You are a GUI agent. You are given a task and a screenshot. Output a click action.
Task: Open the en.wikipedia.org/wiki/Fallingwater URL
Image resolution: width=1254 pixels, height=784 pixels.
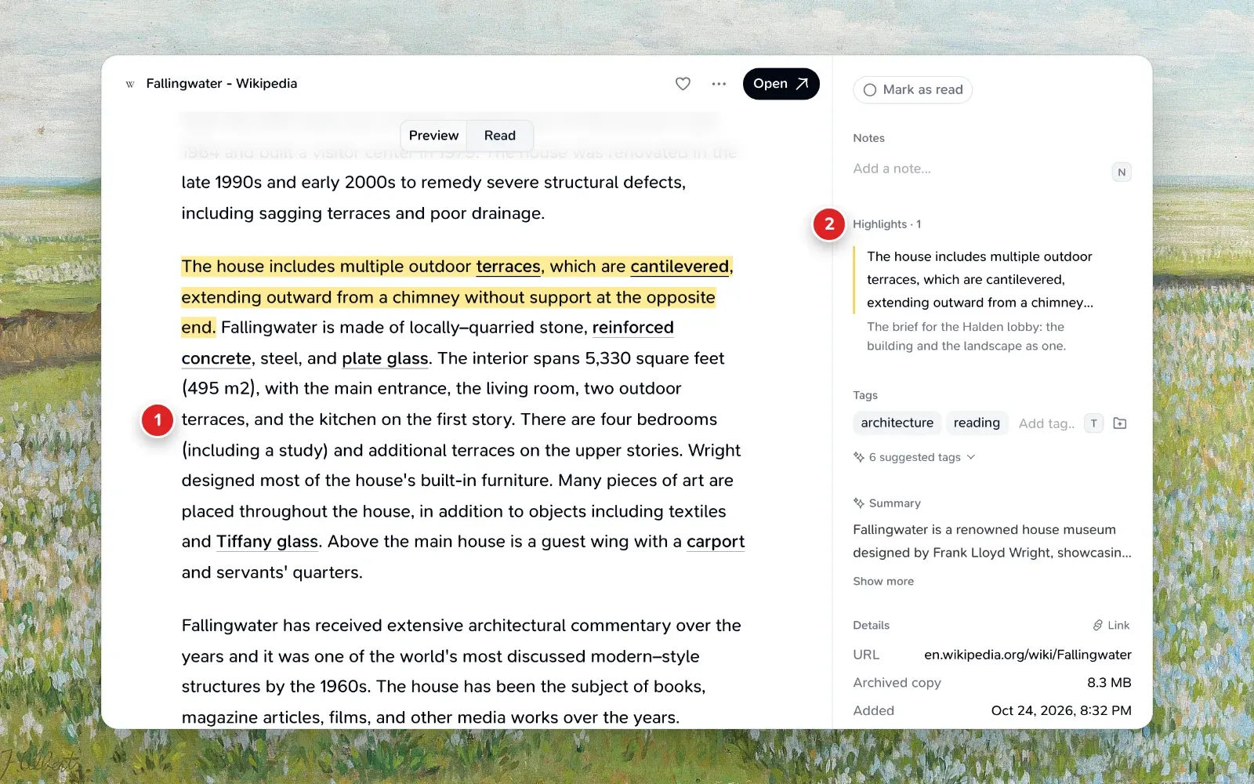(x=1027, y=655)
